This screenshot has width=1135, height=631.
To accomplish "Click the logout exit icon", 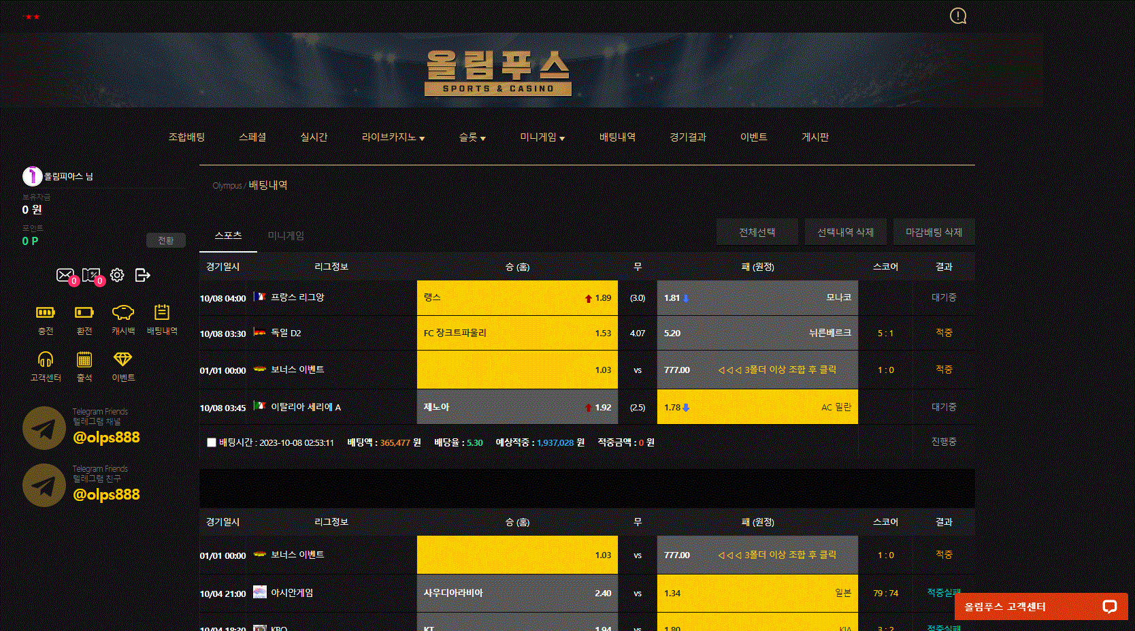I will pos(142,275).
